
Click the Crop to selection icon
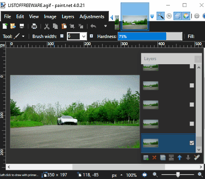[72, 26]
